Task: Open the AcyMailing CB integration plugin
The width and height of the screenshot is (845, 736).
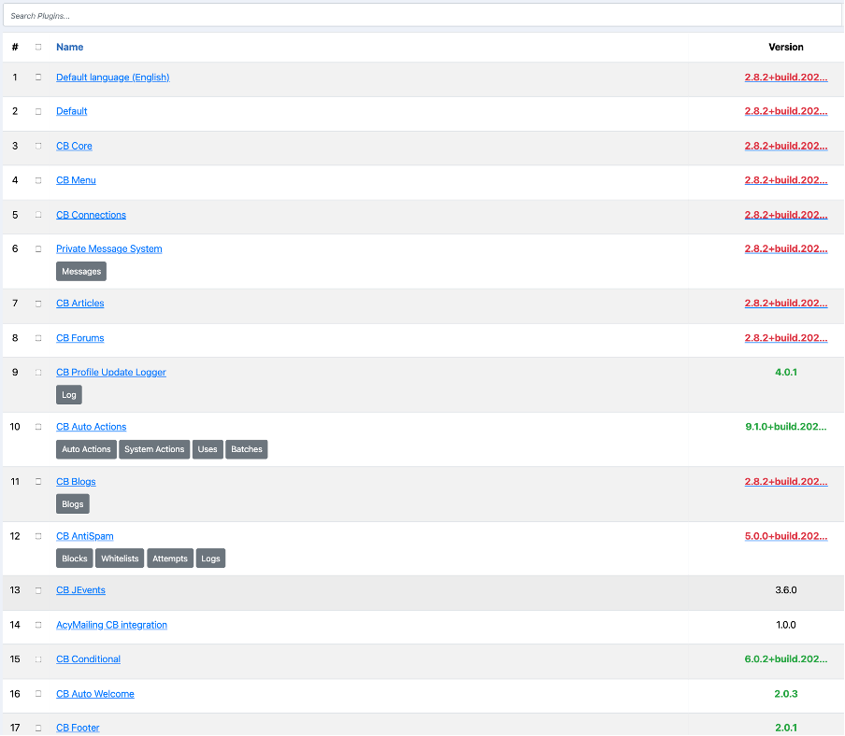Action: point(111,625)
